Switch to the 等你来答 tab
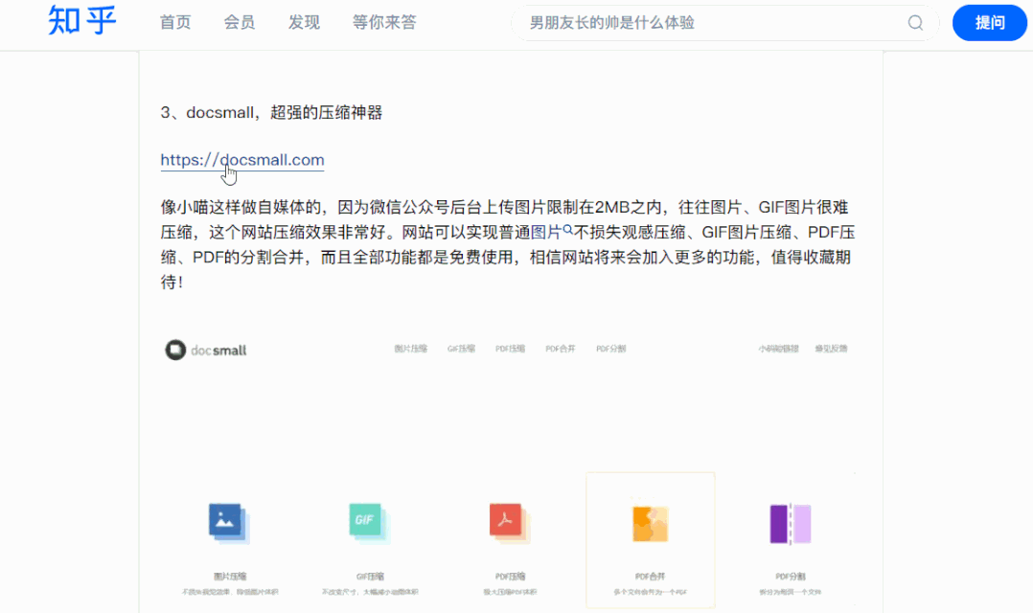The height and width of the screenshot is (613, 1033). coord(384,22)
